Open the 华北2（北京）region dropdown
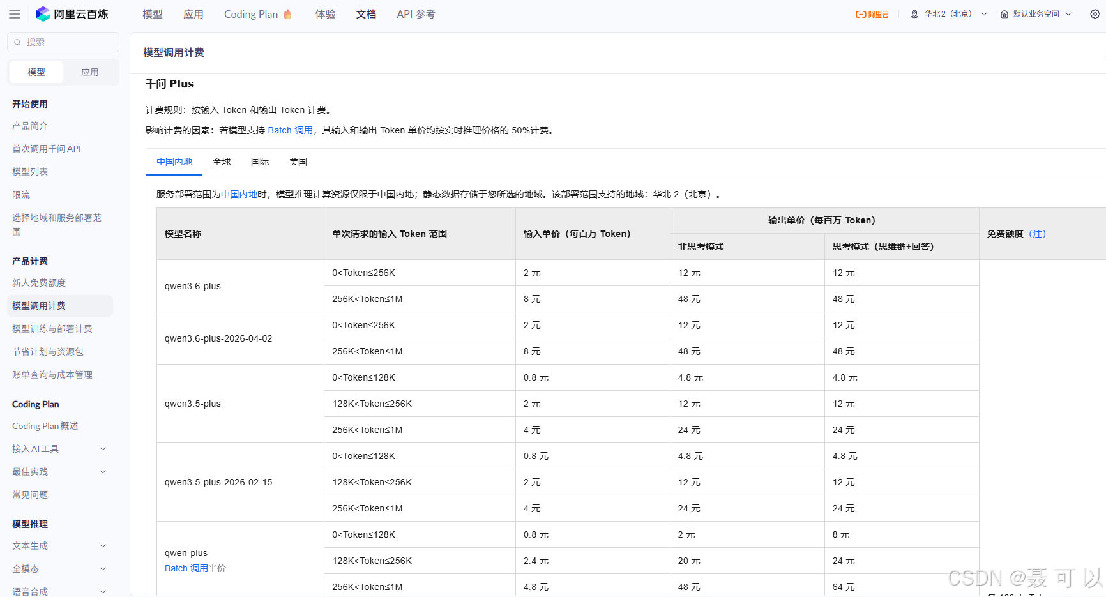 949,14
